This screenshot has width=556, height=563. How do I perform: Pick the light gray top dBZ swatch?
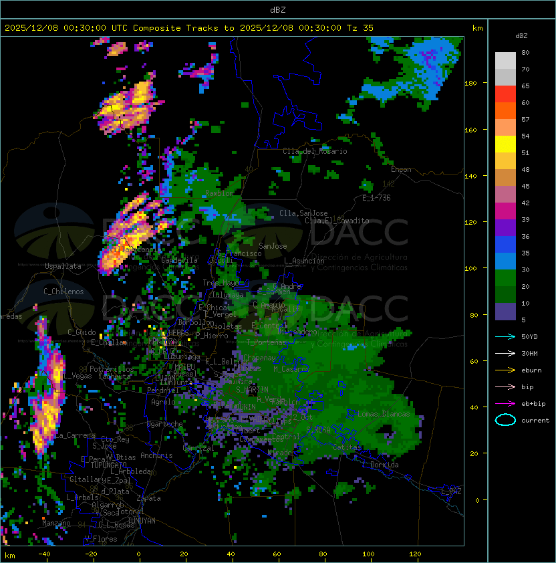(505, 61)
